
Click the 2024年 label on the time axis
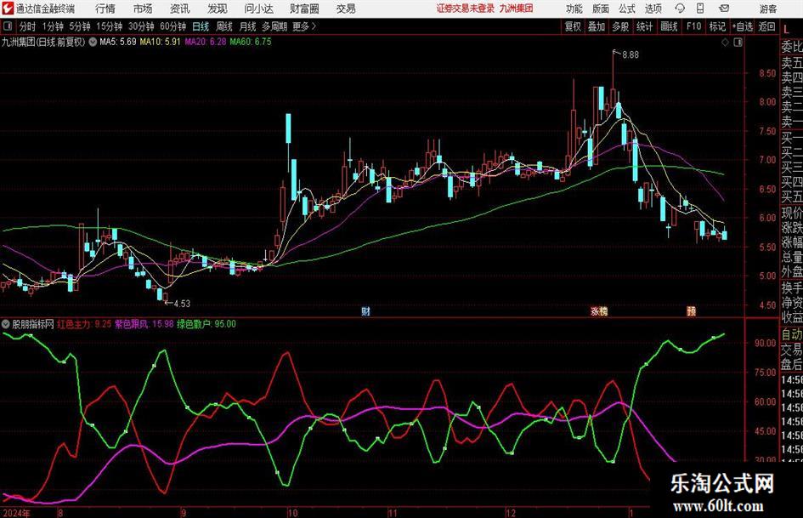pos(16,512)
